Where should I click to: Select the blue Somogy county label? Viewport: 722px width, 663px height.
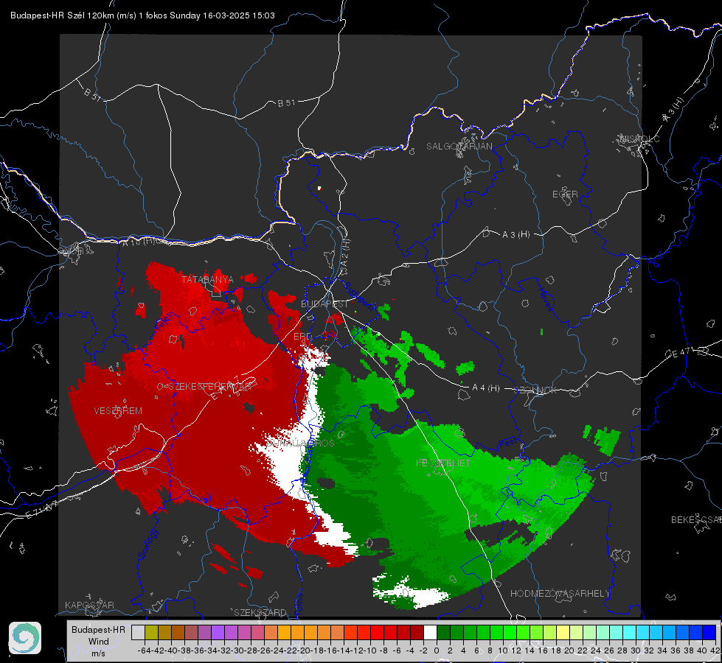tap(148, 544)
